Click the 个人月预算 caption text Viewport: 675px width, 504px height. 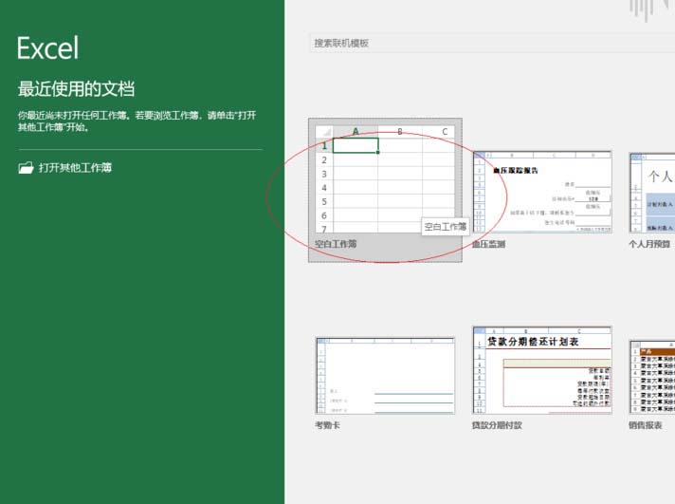pyautogui.click(x=650, y=244)
